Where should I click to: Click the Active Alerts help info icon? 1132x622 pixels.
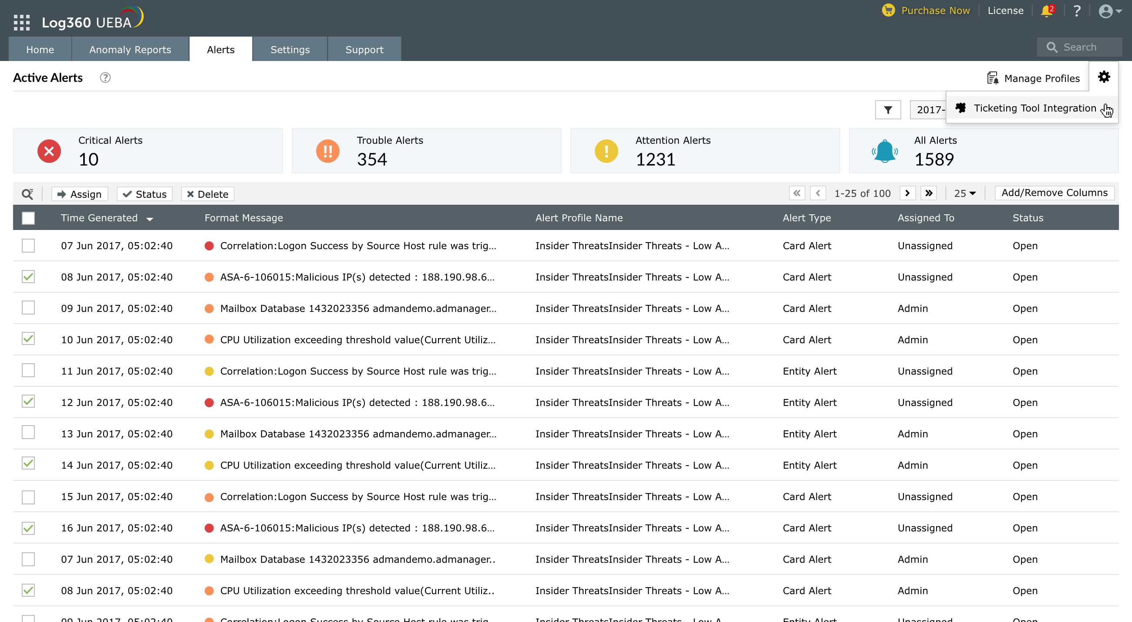click(105, 78)
